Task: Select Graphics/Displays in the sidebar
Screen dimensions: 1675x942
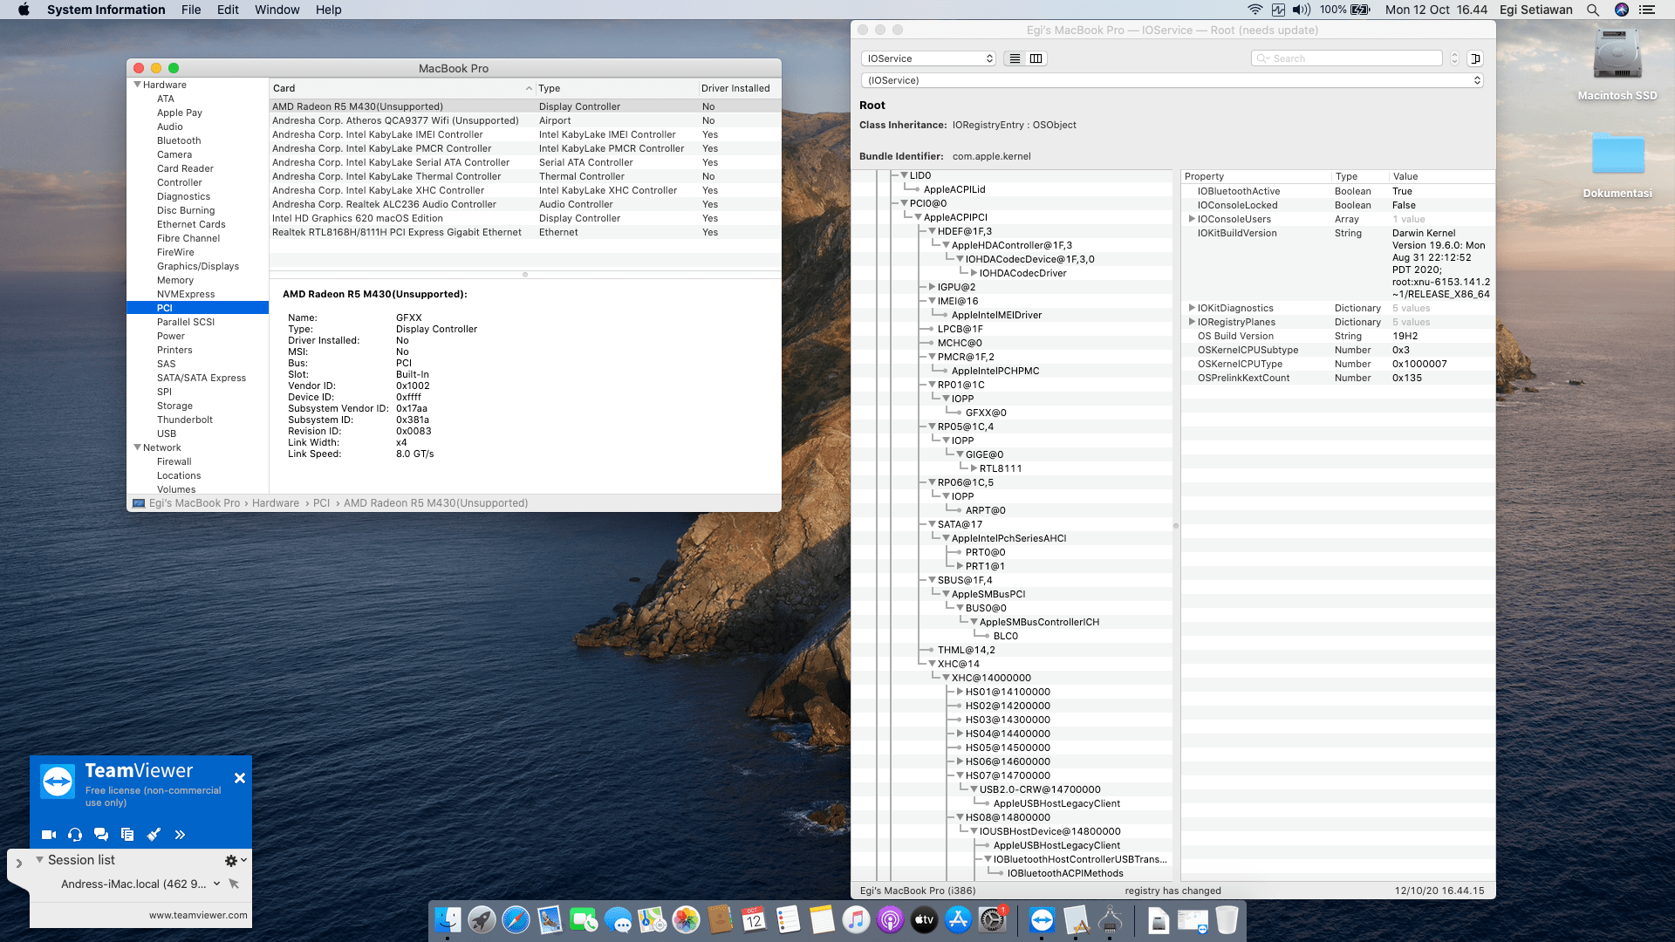Action: click(198, 266)
